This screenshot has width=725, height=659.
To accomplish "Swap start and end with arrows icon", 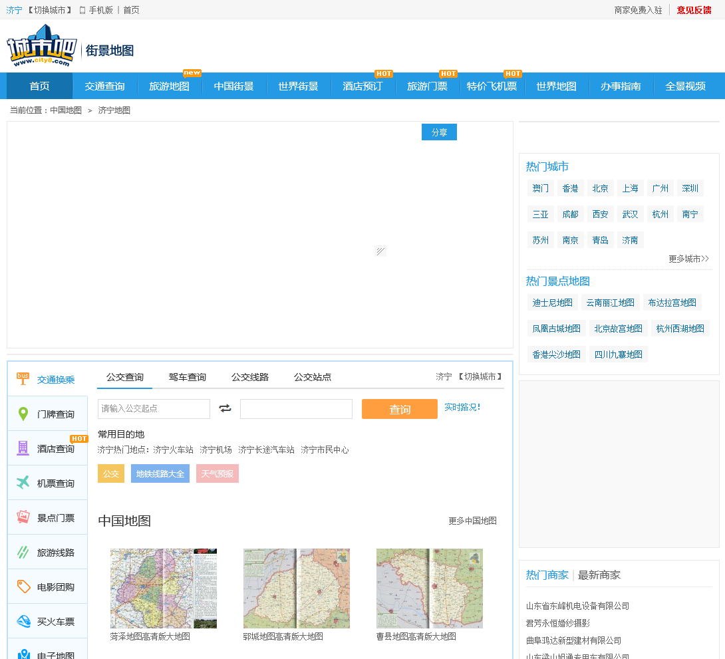I will (x=225, y=408).
